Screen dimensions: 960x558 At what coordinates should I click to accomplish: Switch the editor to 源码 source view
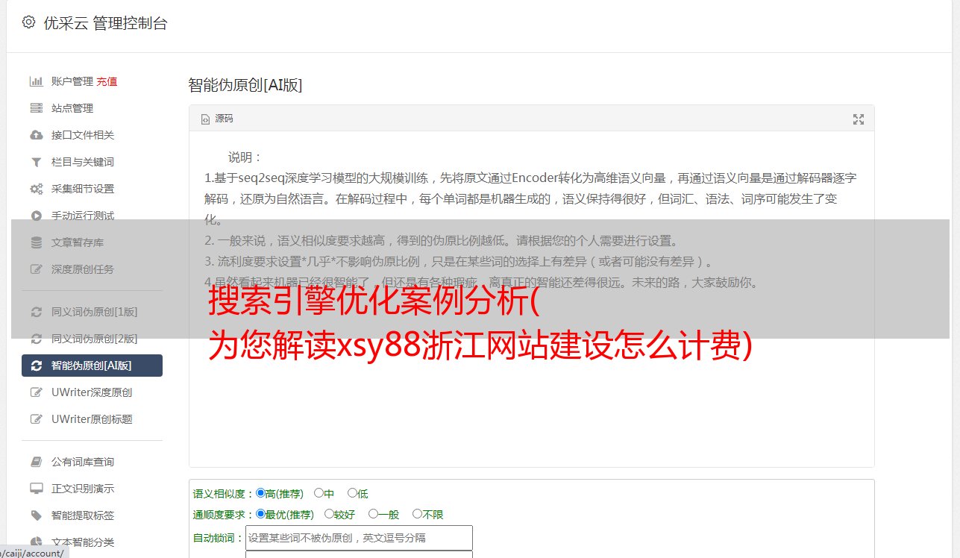click(x=217, y=119)
